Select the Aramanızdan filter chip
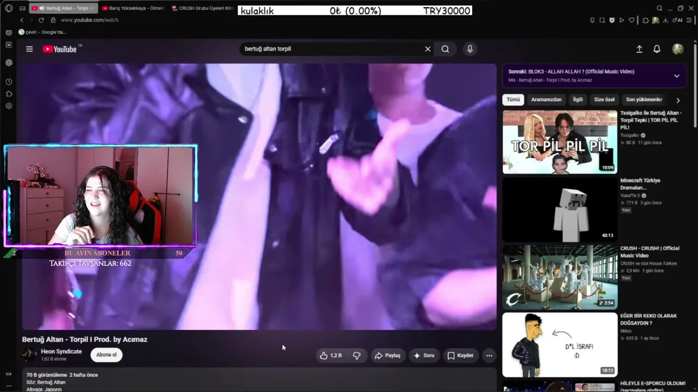This screenshot has height=392, width=698. tap(546, 100)
